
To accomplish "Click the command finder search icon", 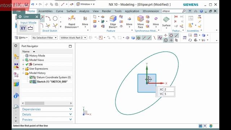I will tap(184, 11).
